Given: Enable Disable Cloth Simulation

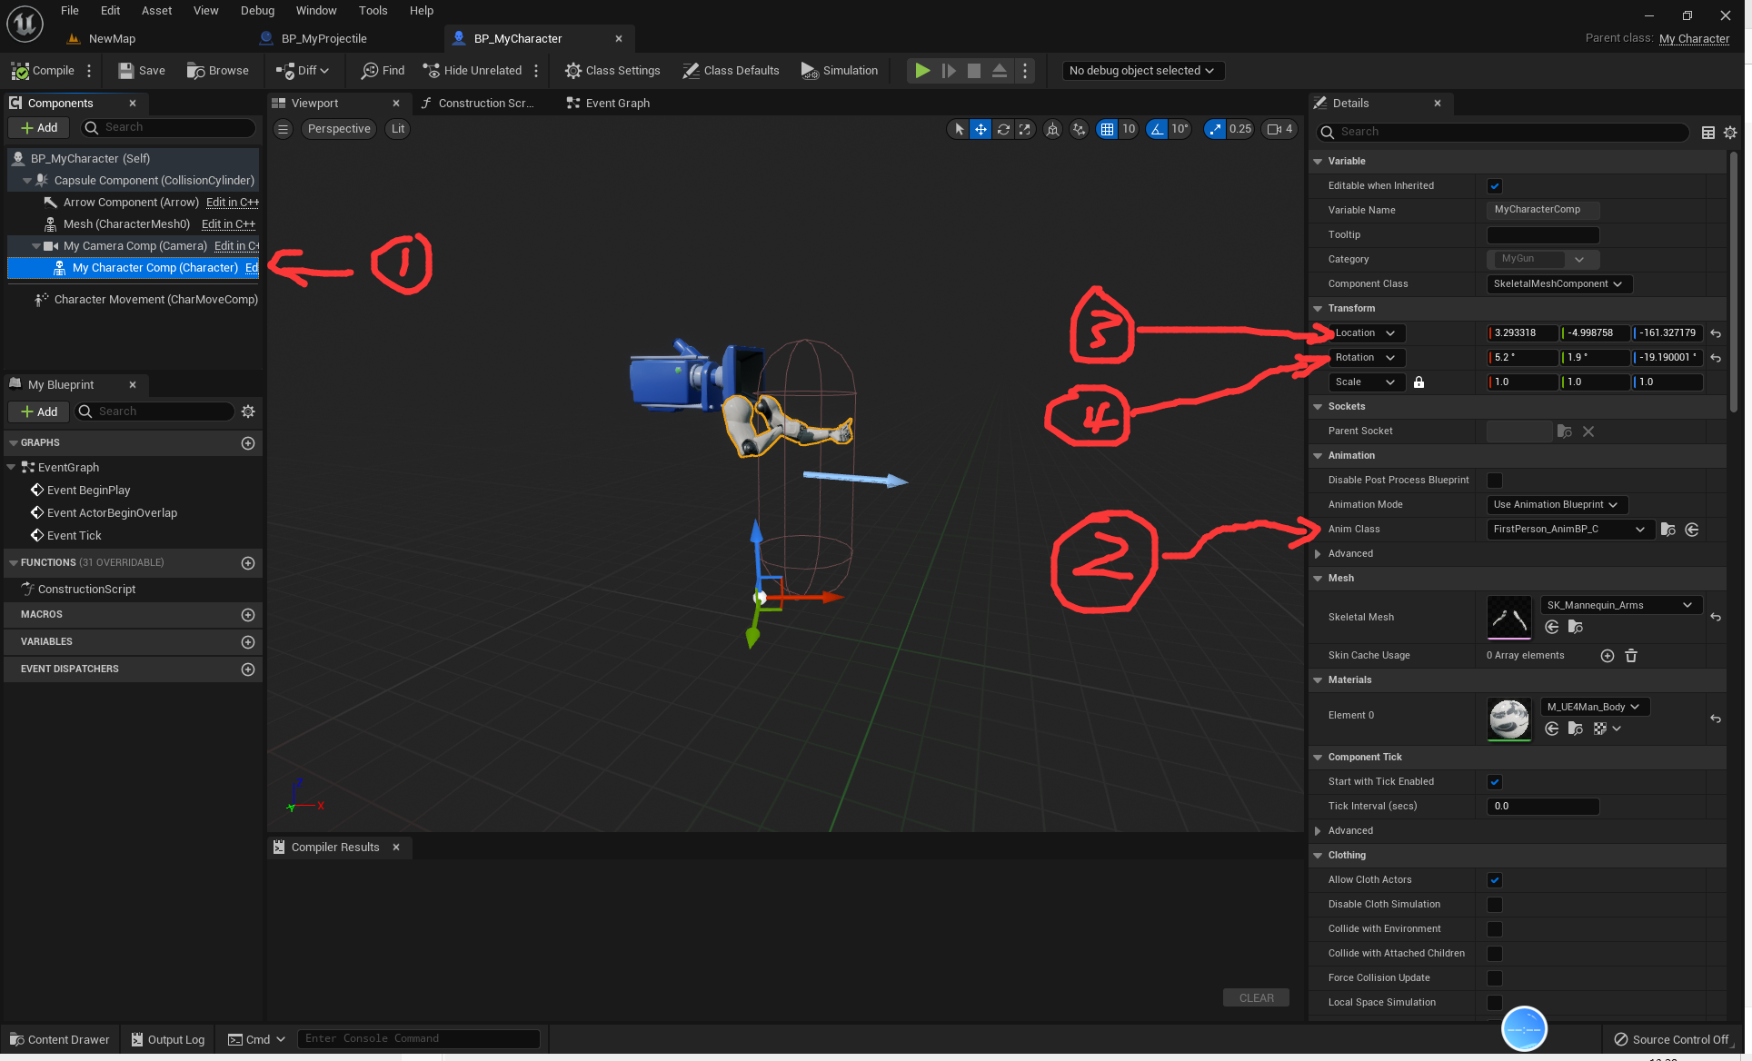Looking at the screenshot, I should (1495, 904).
